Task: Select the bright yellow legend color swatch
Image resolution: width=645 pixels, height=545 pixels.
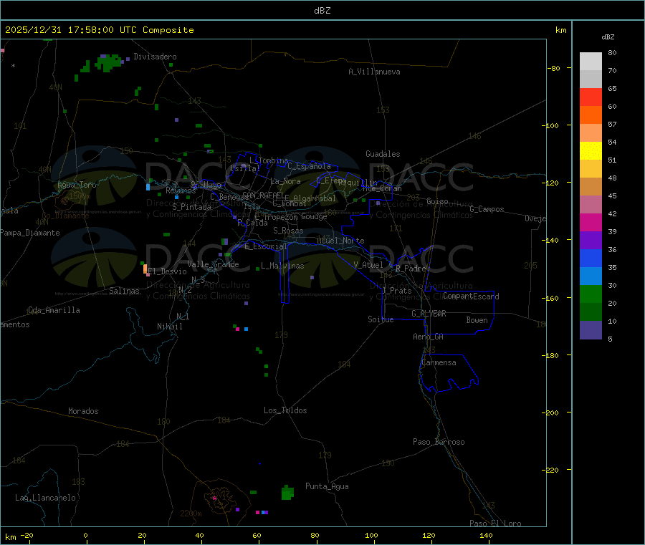Action: click(x=591, y=150)
